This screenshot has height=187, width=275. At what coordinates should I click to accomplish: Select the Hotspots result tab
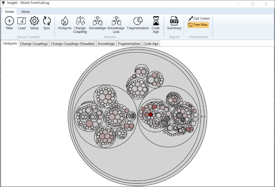[10, 43]
